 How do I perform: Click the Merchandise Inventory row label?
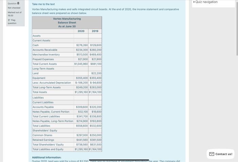point(46,55)
